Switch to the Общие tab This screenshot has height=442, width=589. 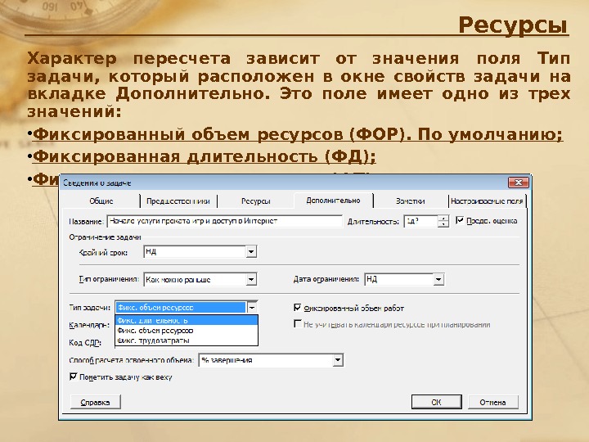101,201
